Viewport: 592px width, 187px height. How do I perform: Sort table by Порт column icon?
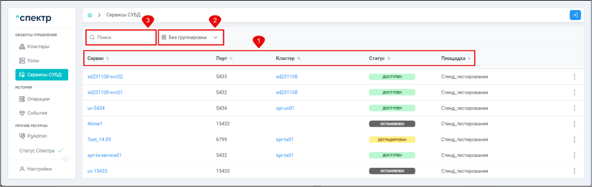[x=231, y=59]
